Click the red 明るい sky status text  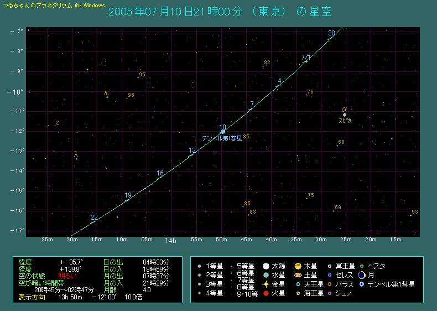click(x=67, y=275)
